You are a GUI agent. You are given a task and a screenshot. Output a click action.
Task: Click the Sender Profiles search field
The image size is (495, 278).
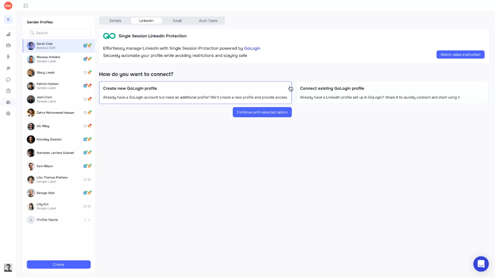point(59,33)
